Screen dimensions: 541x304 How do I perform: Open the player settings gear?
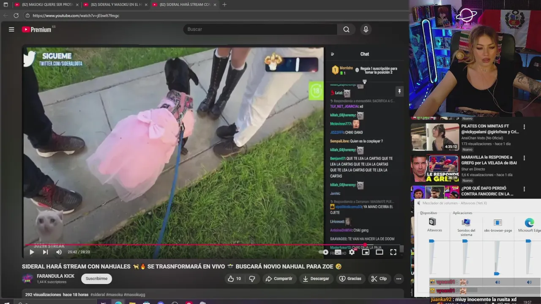click(x=352, y=252)
